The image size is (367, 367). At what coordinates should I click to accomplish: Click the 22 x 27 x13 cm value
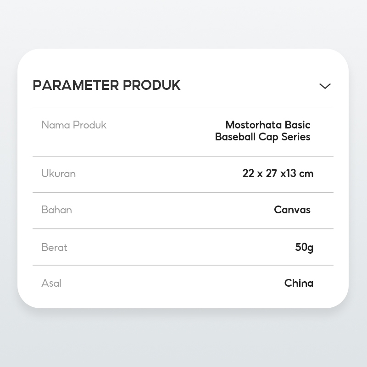tap(278, 173)
